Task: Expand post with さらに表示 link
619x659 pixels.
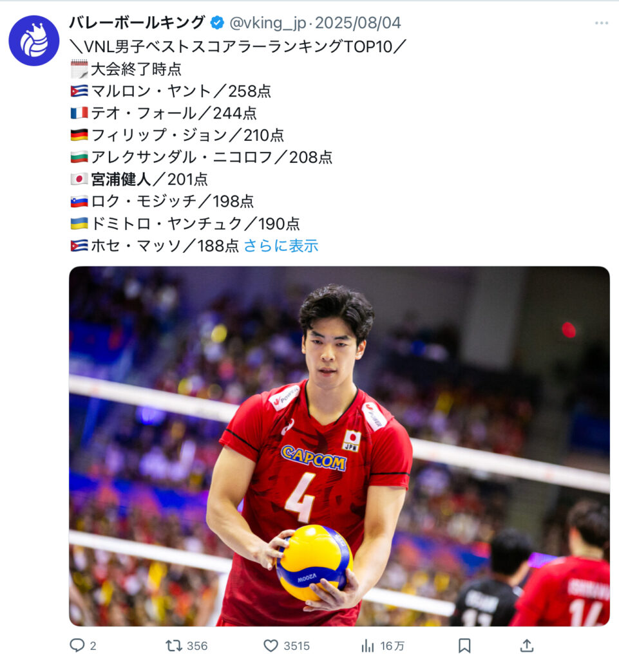Action: (x=281, y=246)
